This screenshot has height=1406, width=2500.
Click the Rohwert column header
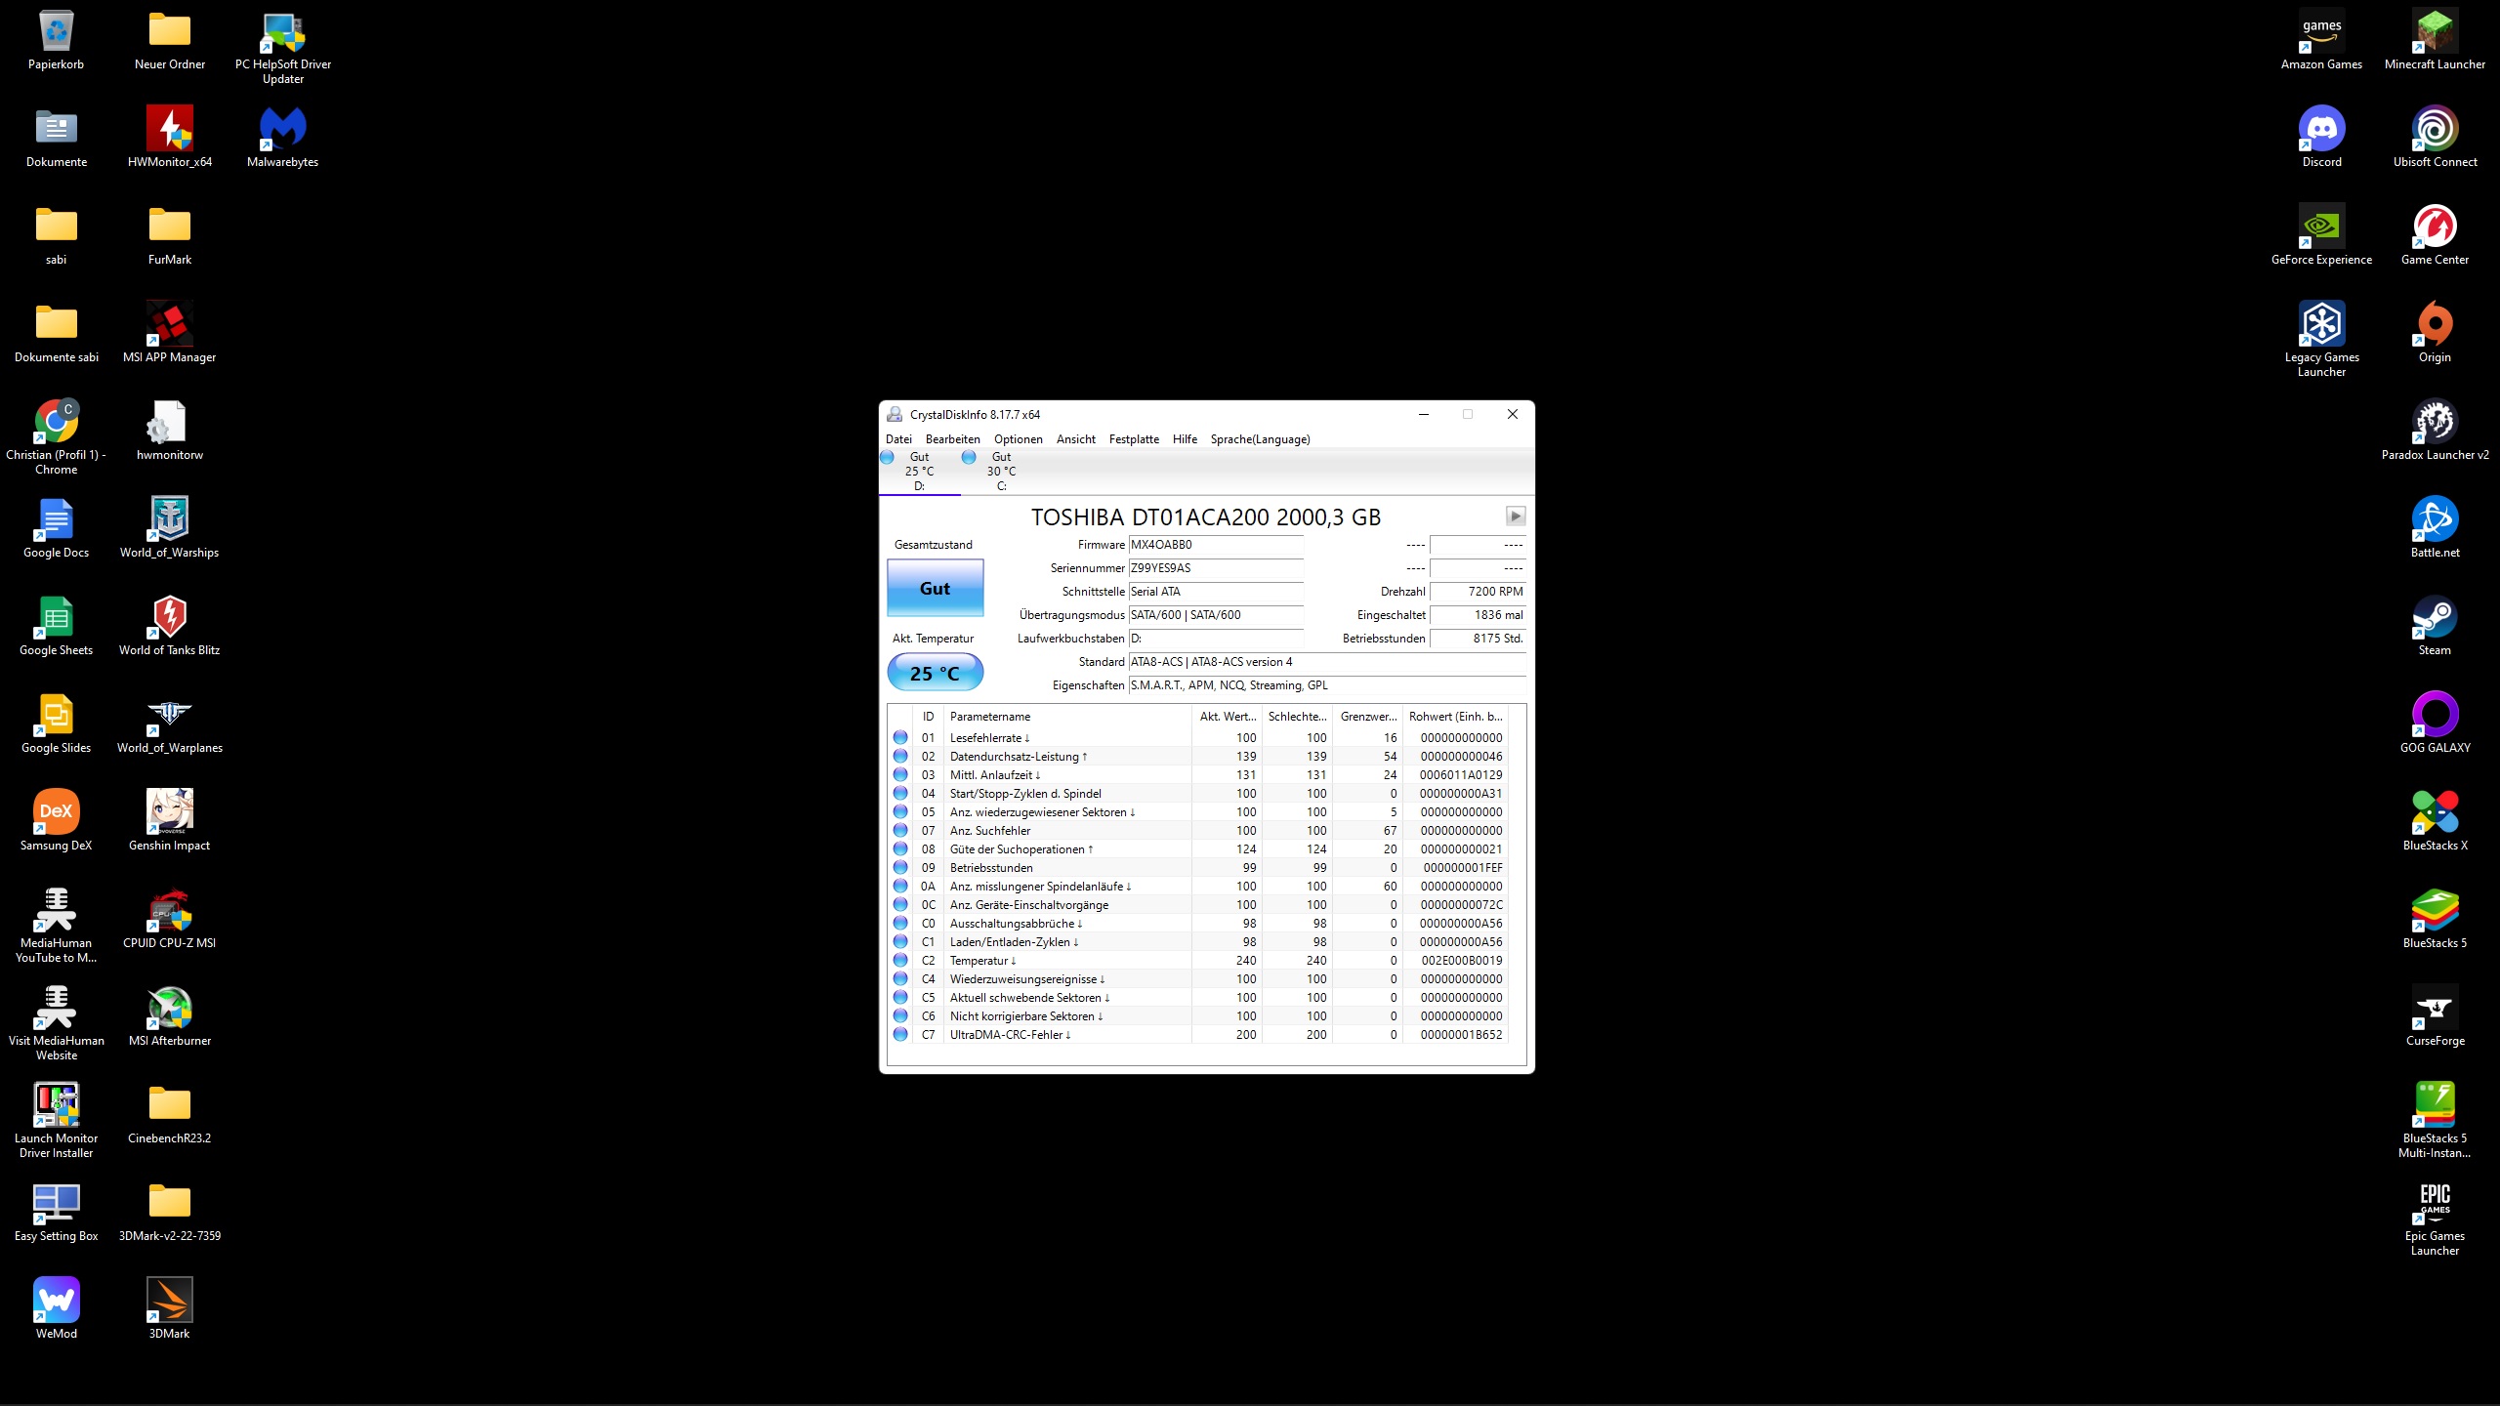pos(1455,717)
